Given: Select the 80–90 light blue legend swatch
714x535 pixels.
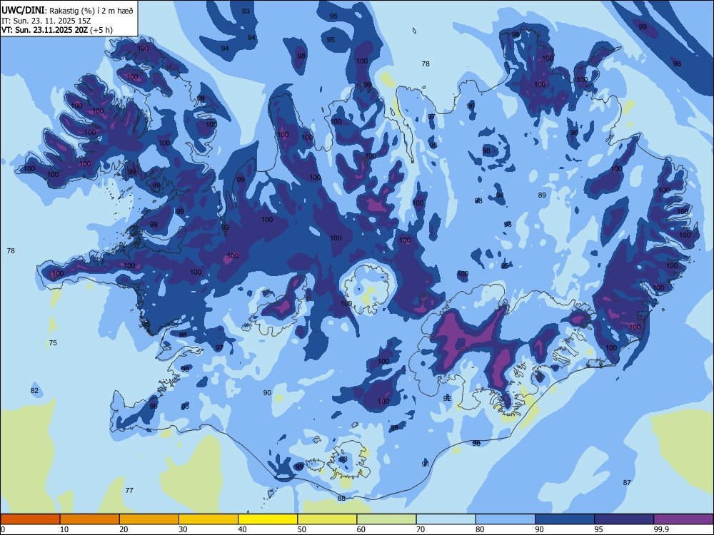Looking at the screenshot, I should click(x=506, y=519).
